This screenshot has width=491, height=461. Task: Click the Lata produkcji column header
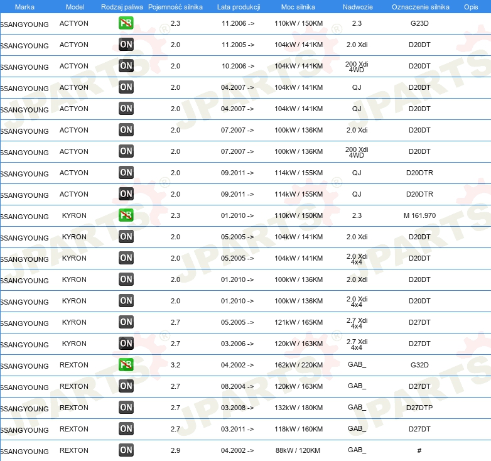[x=238, y=7]
